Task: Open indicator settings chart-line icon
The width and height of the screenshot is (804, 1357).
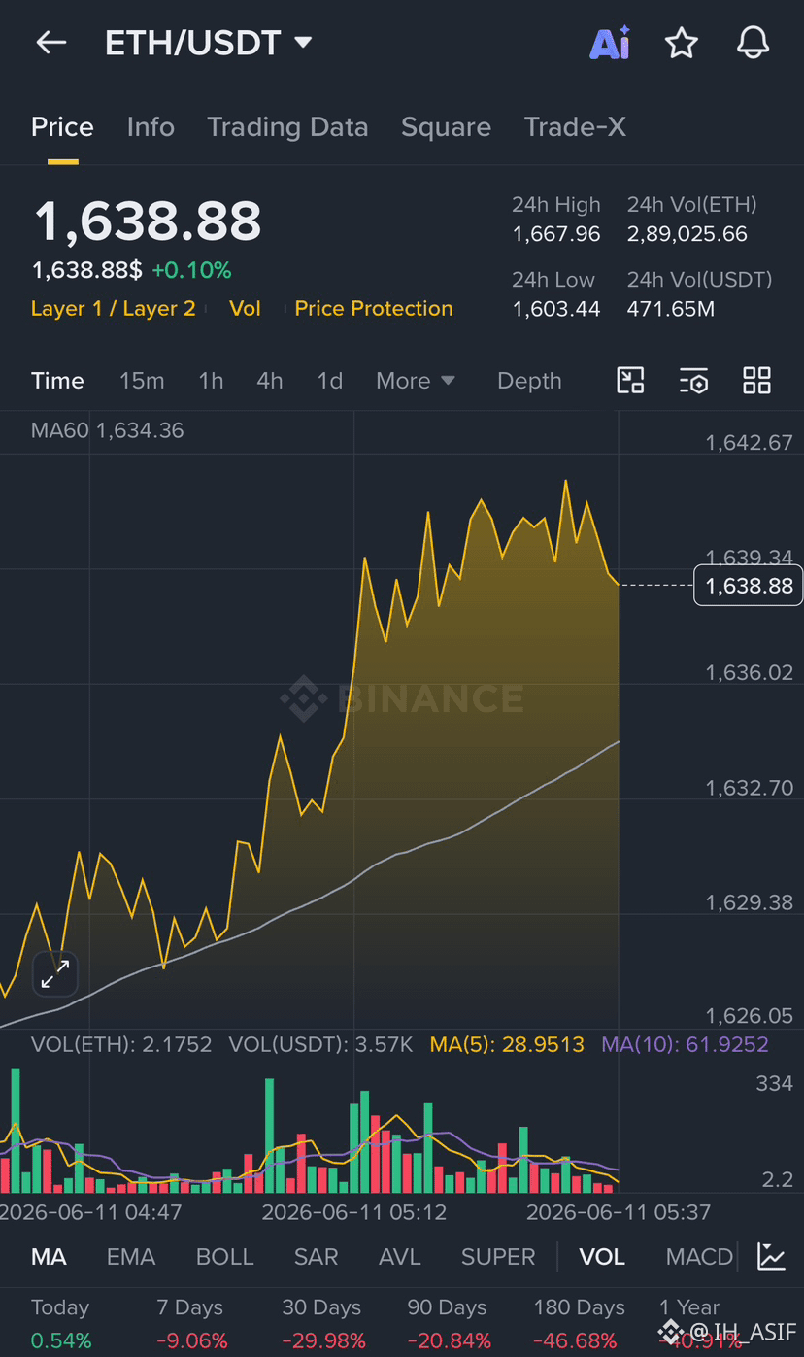Action: click(x=772, y=1256)
